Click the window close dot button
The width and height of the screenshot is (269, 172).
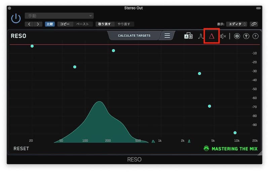coord(10,8)
